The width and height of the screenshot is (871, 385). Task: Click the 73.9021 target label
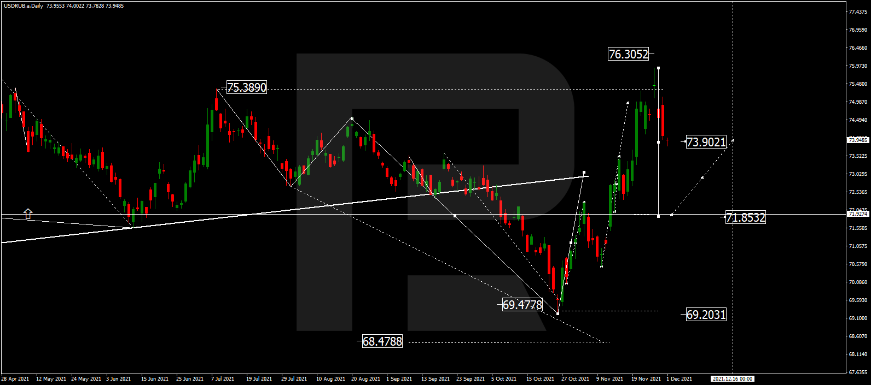click(x=706, y=142)
